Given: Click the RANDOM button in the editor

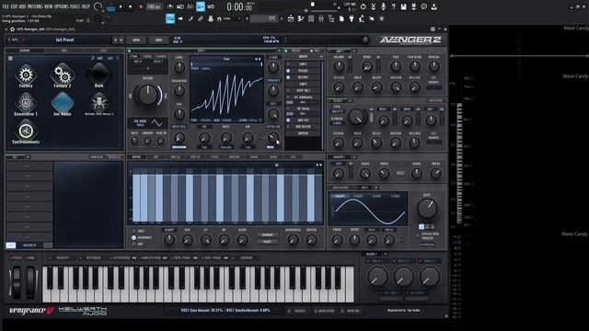Looking at the screenshot, I should pos(268,235).
